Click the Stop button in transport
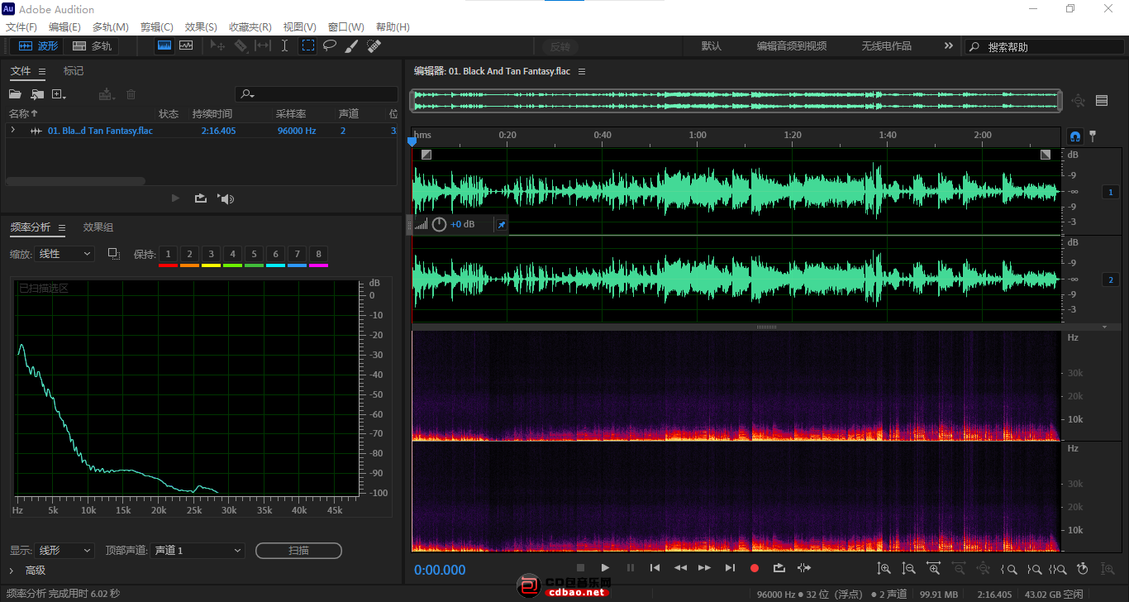Screen dimensions: 1129x602 (580, 568)
